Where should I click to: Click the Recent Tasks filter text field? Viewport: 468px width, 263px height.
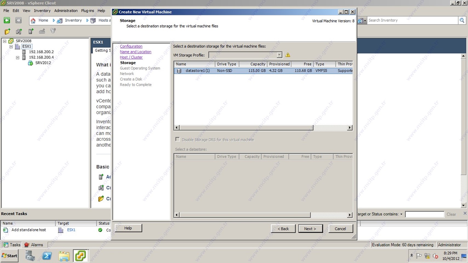[x=424, y=214]
